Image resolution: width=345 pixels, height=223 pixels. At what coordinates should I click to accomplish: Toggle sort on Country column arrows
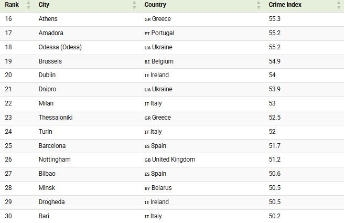point(258,5)
